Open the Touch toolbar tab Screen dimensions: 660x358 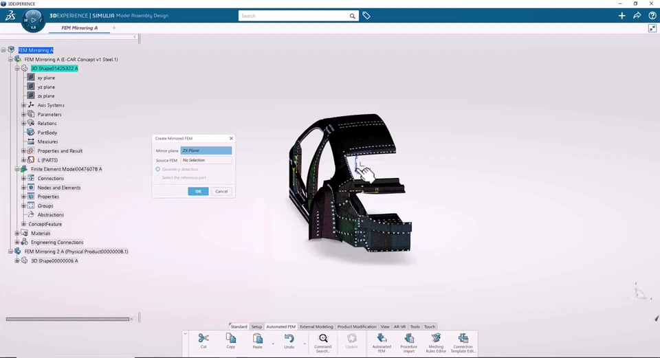[429, 326]
